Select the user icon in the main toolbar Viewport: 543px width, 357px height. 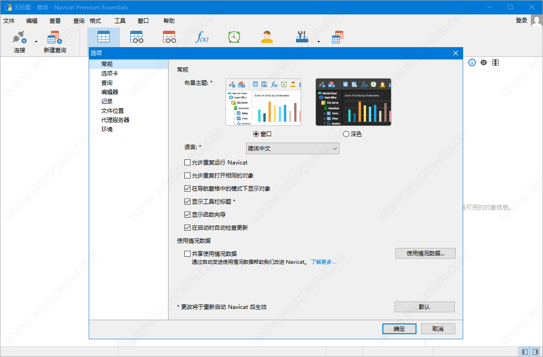pos(267,37)
